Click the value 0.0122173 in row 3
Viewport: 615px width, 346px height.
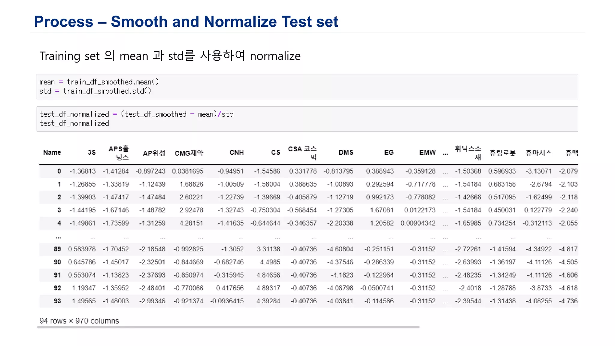pyautogui.click(x=420, y=210)
